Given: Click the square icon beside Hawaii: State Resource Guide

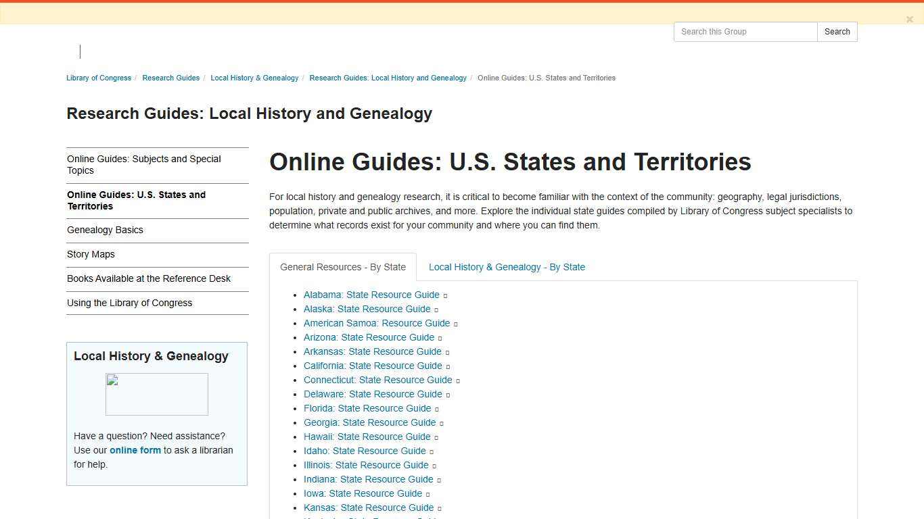Looking at the screenshot, I should (436, 437).
